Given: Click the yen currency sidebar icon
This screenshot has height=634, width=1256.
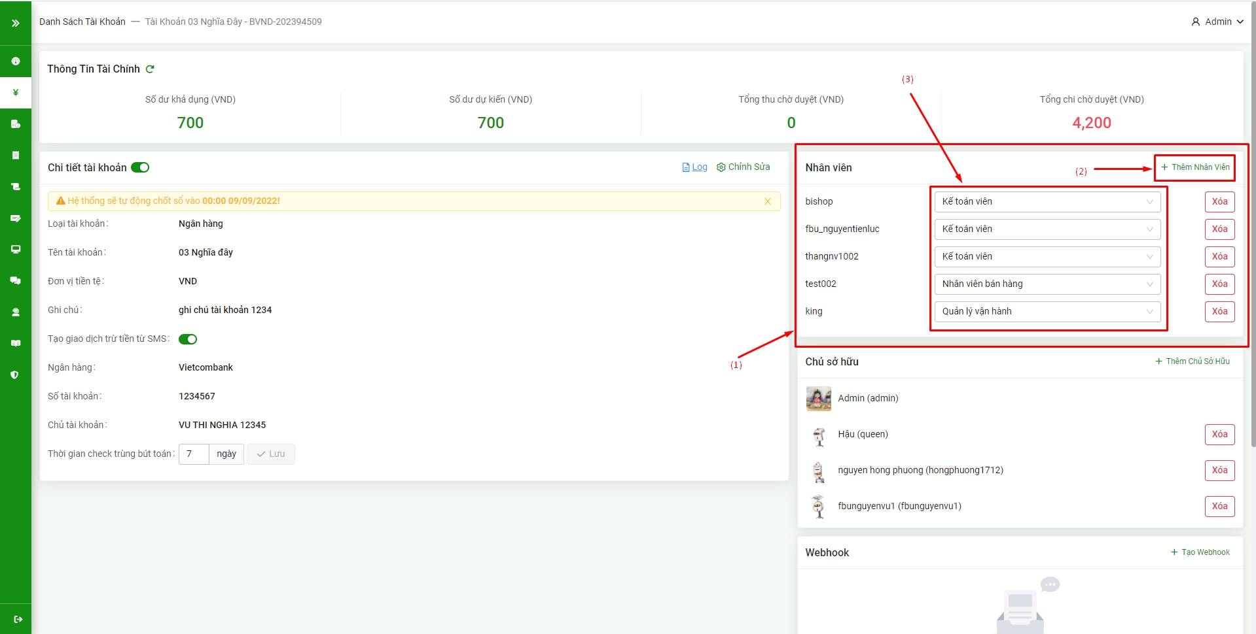Looking at the screenshot, I should pos(16,93).
